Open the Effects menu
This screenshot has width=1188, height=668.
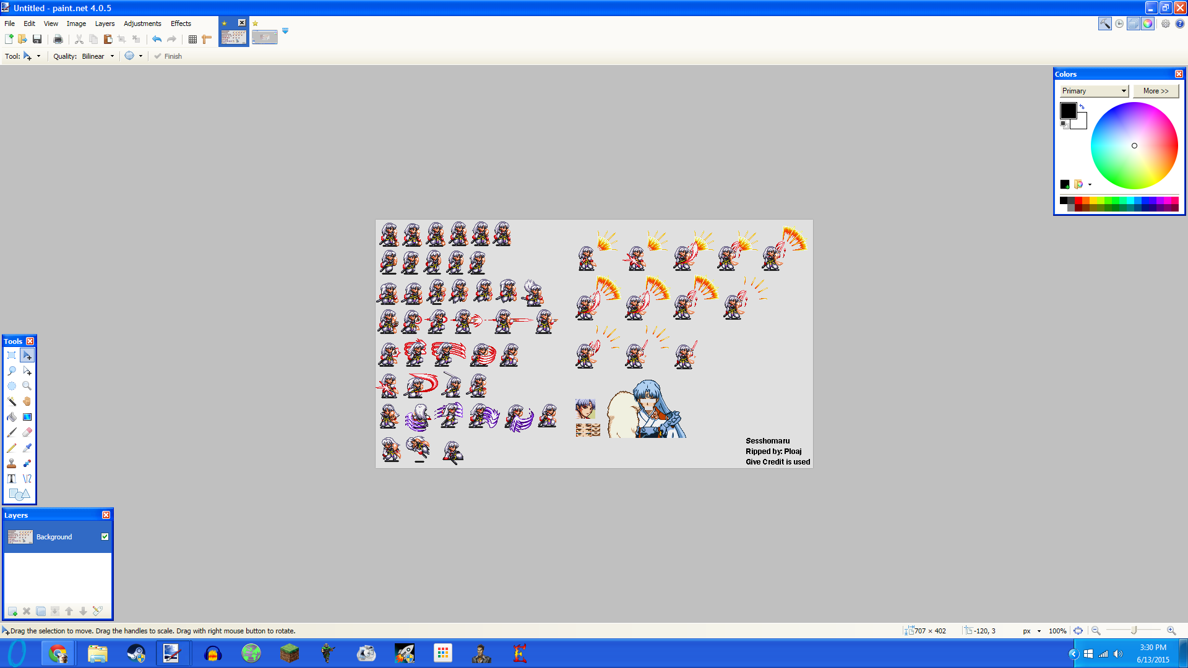coord(181,24)
